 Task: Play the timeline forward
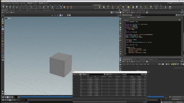point(10,97)
